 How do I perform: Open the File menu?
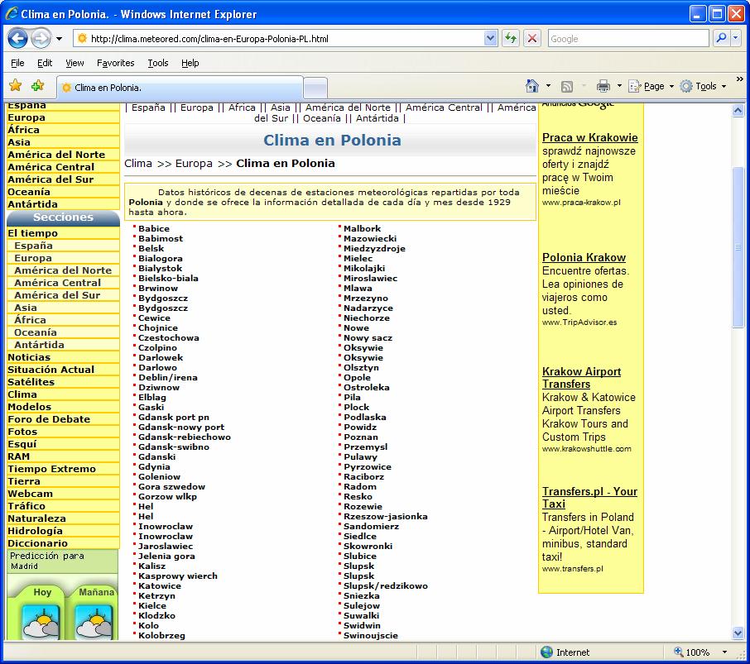click(x=17, y=63)
